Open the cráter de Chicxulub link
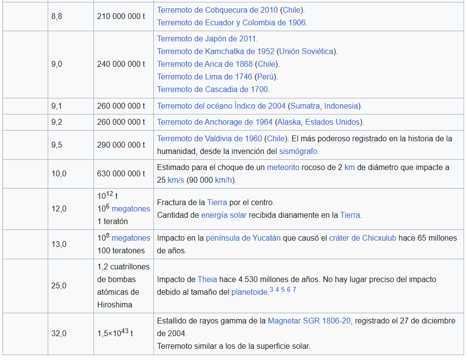The image size is (468, 360). click(363, 238)
